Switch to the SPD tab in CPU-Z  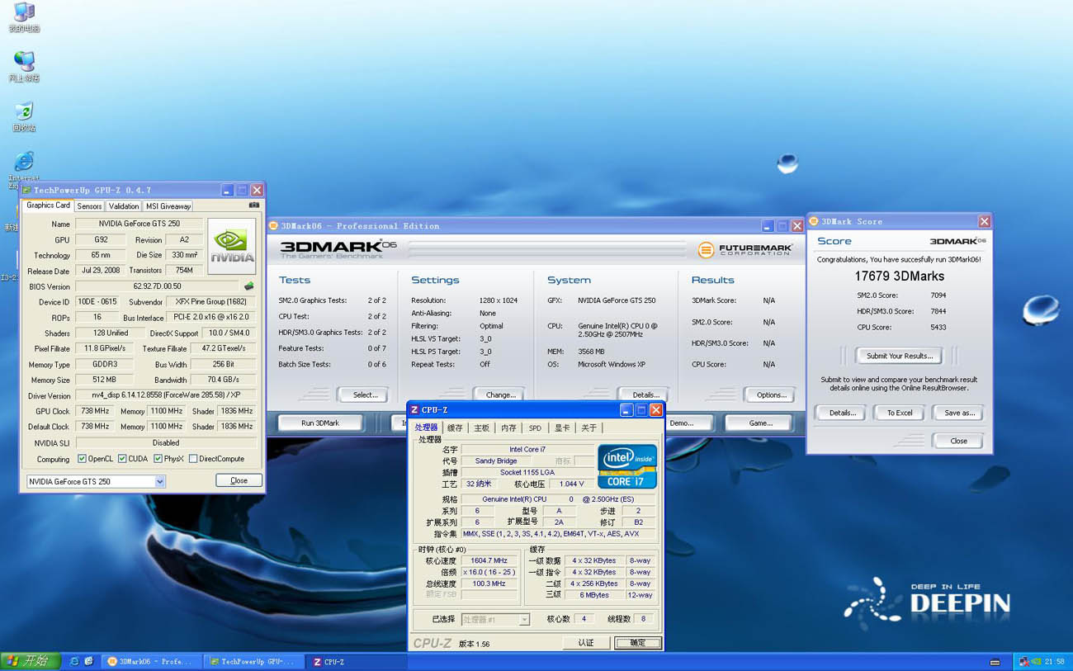pyautogui.click(x=535, y=428)
